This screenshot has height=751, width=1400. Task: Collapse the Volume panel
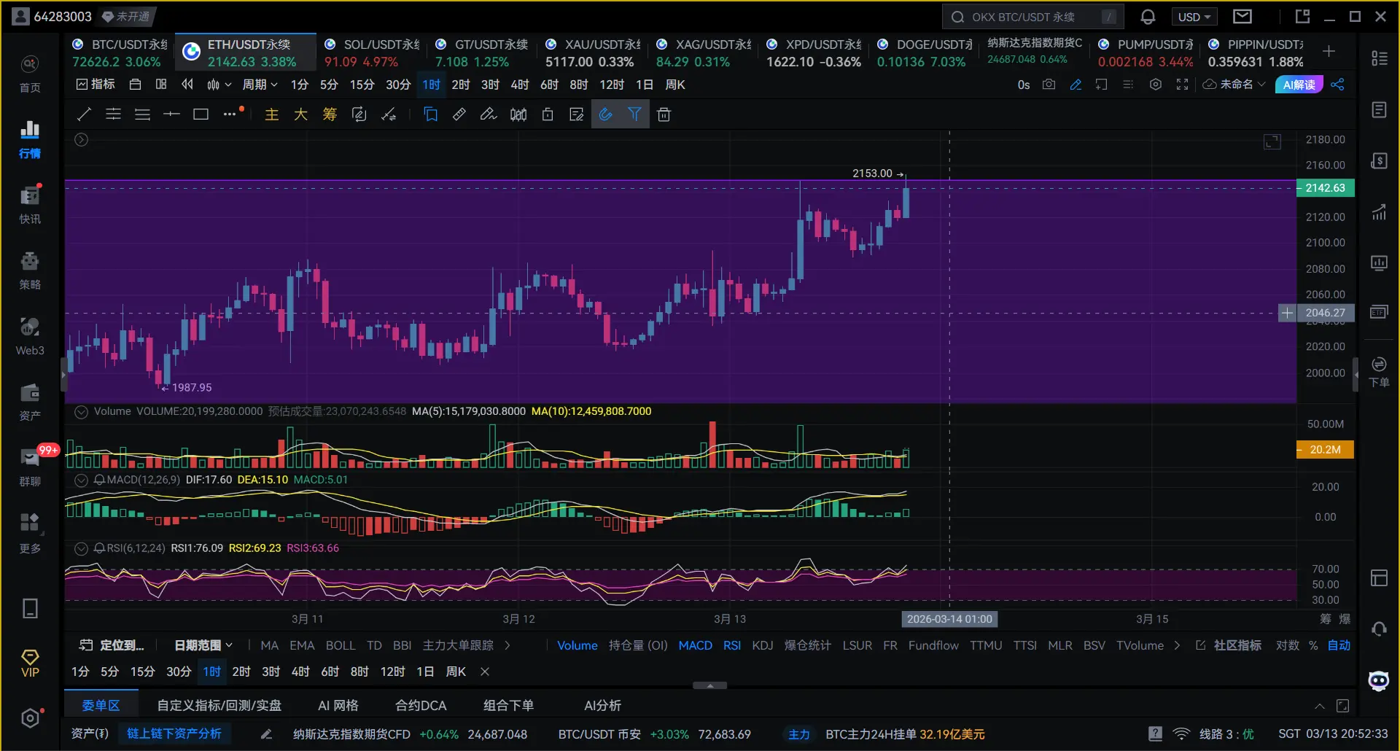pos(82,411)
